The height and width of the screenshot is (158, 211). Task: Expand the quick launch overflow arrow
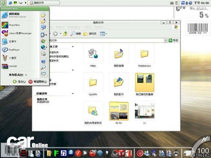(25, 3)
